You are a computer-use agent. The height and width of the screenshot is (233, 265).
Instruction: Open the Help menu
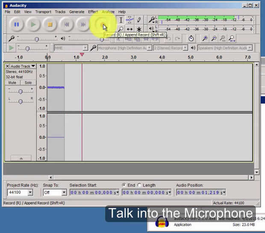click(122, 12)
